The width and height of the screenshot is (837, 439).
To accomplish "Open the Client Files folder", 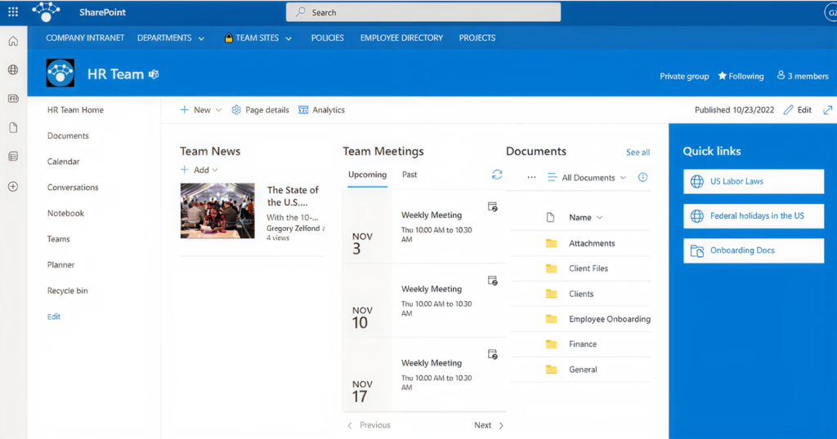I will point(589,268).
